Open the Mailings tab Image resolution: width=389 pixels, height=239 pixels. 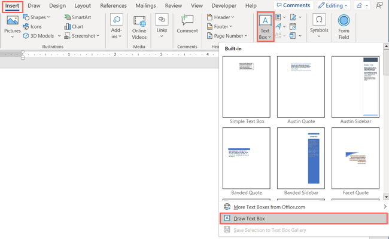click(x=145, y=5)
